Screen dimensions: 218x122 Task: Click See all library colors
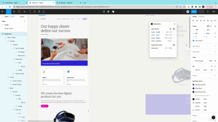point(202,96)
